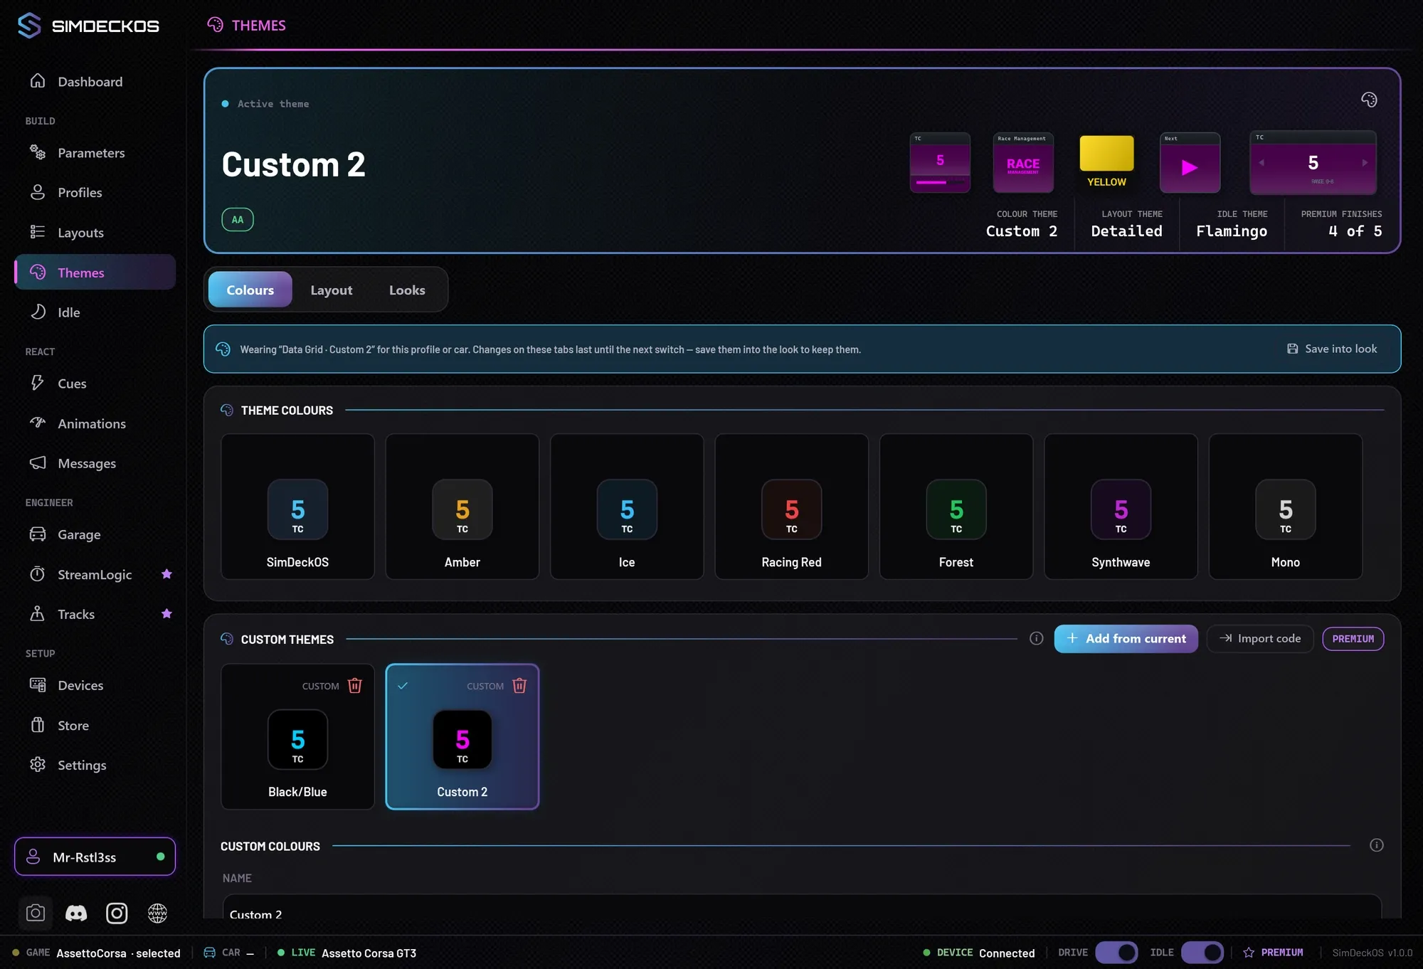Viewport: 1423px width, 969px height.
Task: Open Cues under React
Action: click(x=95, y=383)
